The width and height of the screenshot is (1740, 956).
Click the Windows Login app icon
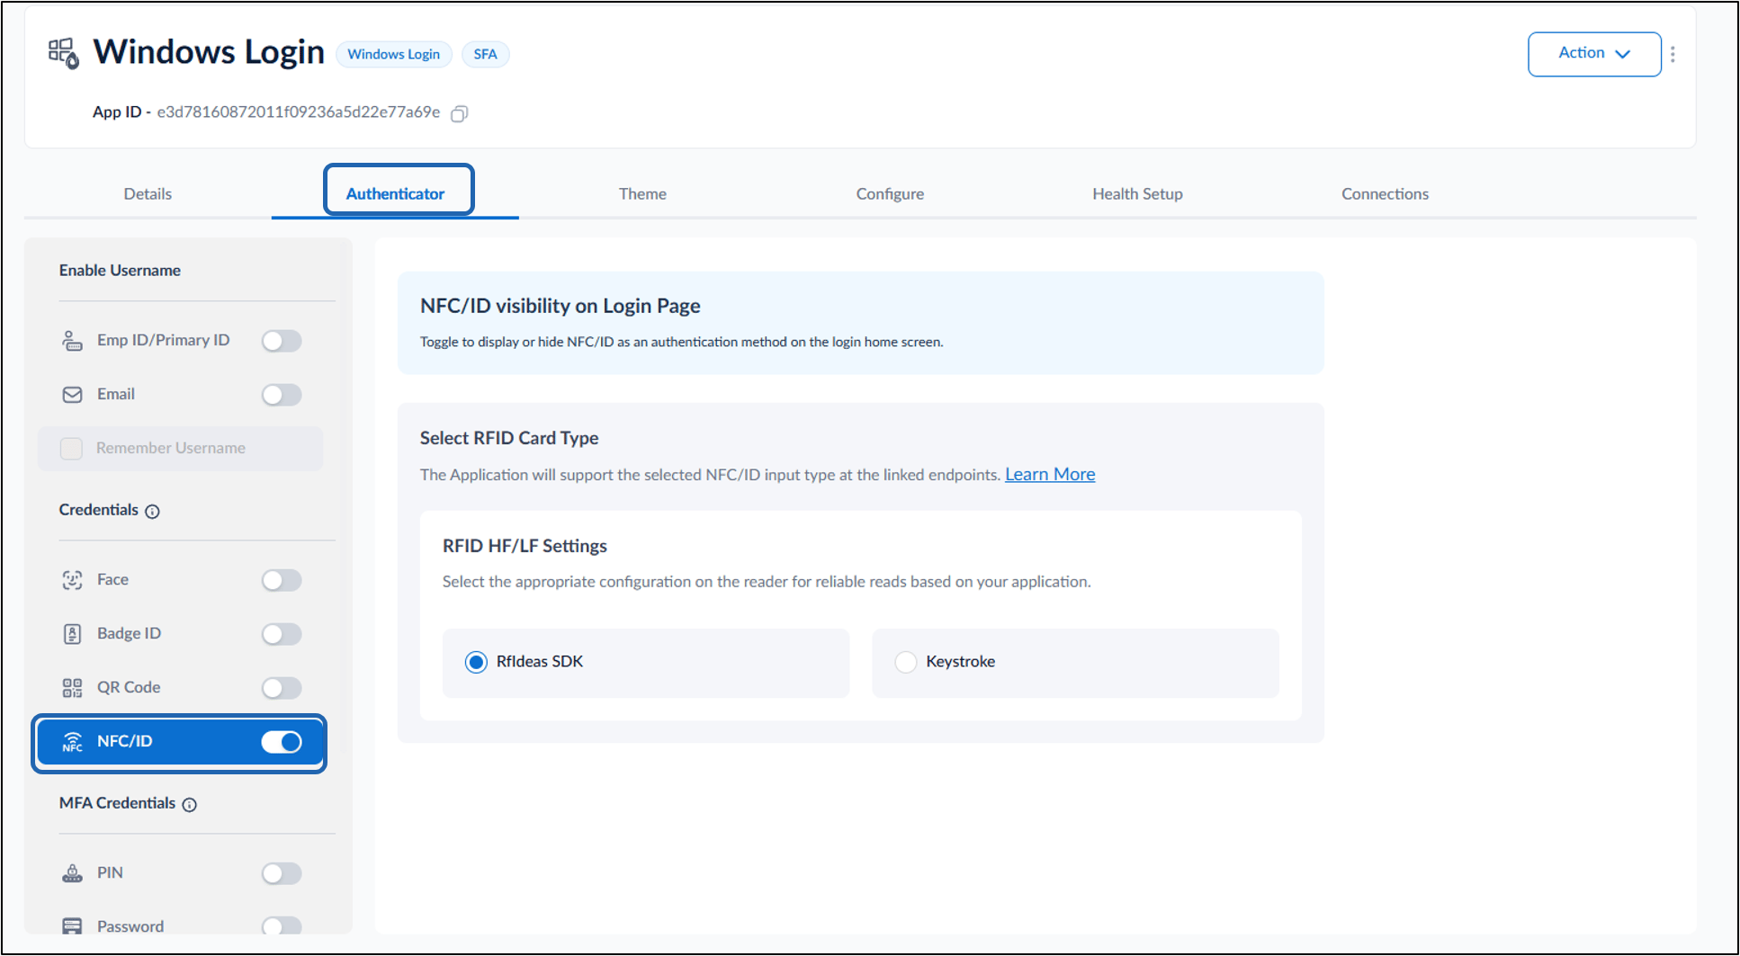[64, 53]
